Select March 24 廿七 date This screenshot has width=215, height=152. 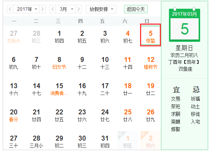point(105,116)
